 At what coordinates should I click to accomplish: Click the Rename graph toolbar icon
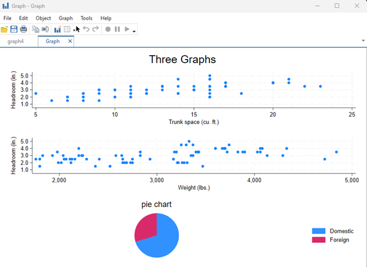pyautogui.click(x=45, y=29)
